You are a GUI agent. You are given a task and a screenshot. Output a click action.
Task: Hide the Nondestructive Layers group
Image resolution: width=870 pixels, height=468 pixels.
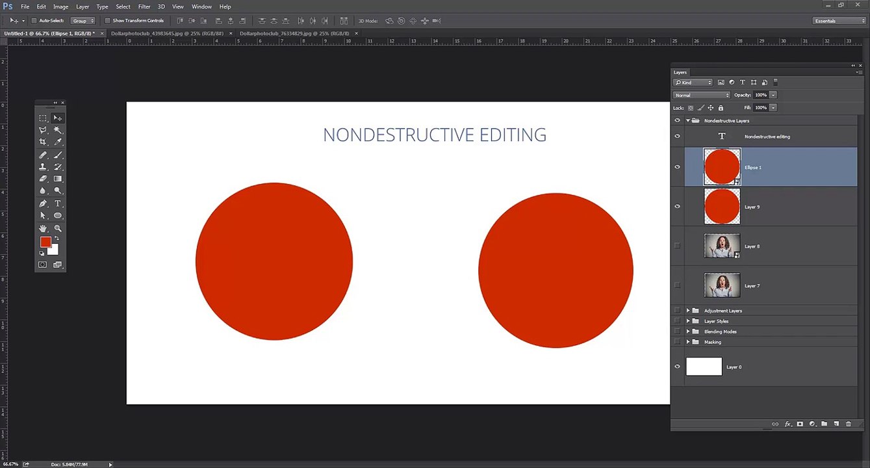677,120
